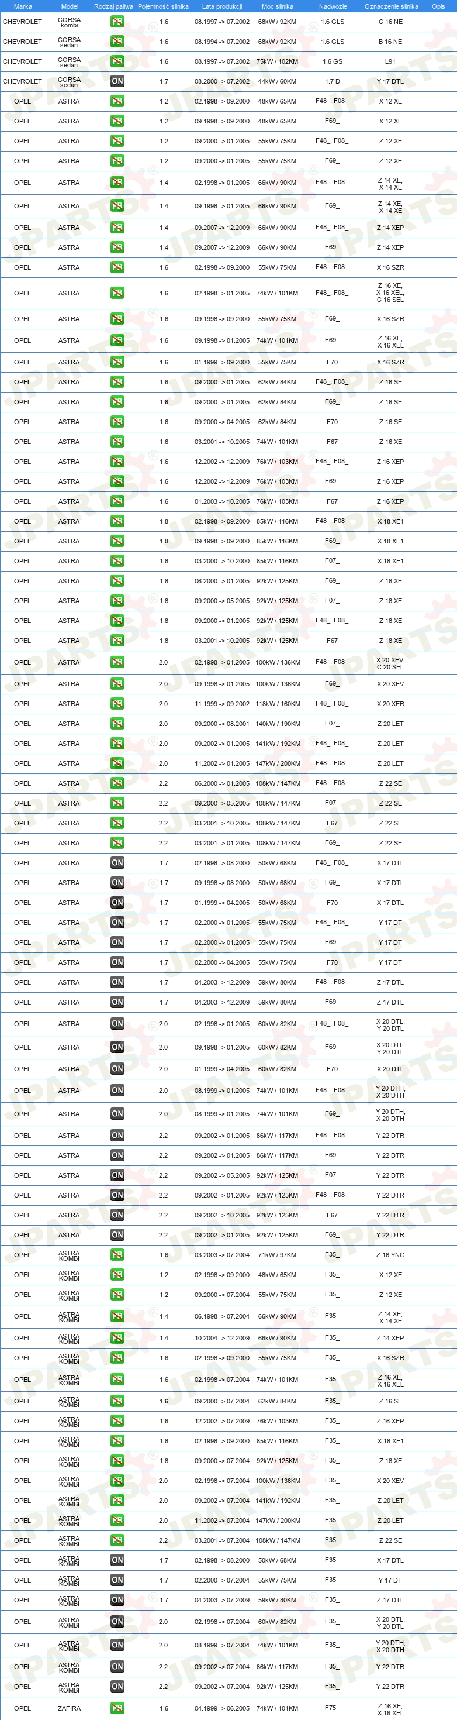Click the Moc silnika column header
The height and width of the screenshot is (1720, 457).
tap(278, 6)
